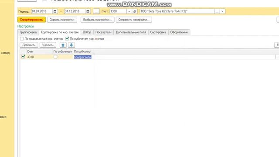Expand the account 1330 dropdown arrow
This screenshot has width=279, height=157.
pyautogui.click(x=129, y=11)
